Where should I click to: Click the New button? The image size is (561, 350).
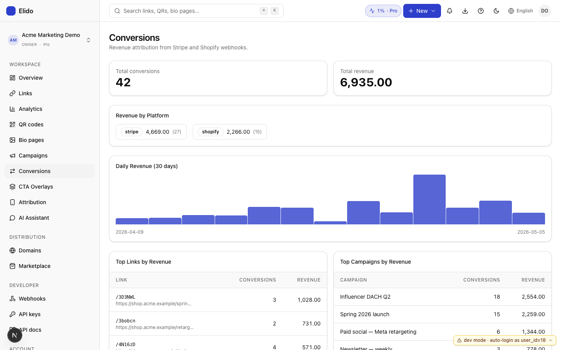click(x=422, y=11)
